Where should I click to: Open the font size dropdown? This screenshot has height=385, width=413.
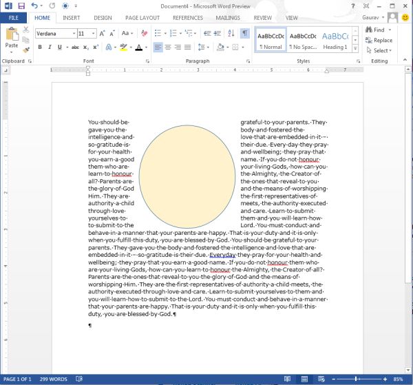pyautogui.click(x=93, y=33)
